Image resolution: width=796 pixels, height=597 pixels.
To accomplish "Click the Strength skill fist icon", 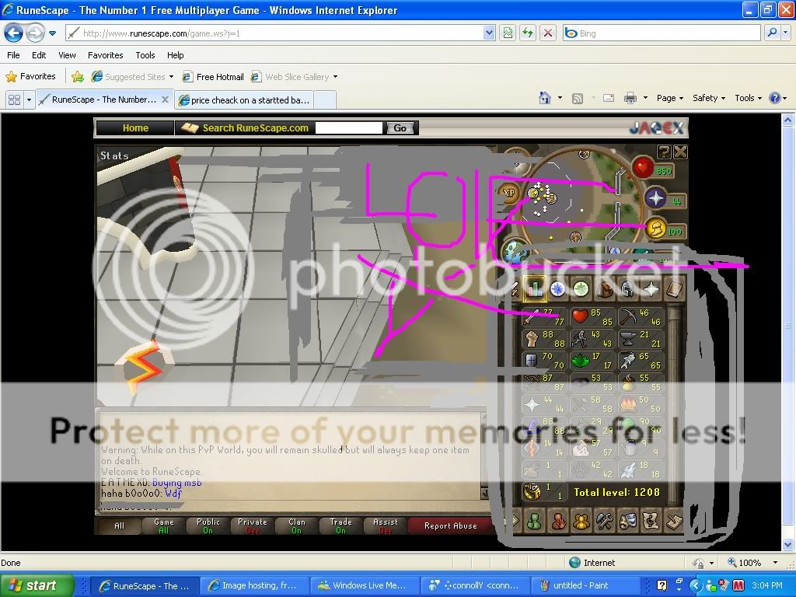I will [x=532, y=339].
